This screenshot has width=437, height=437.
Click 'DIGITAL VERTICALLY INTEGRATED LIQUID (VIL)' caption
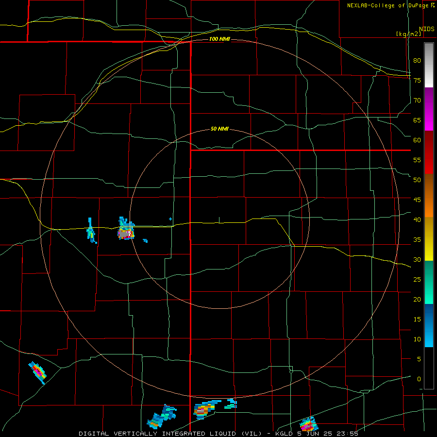(x=170, y=434)
